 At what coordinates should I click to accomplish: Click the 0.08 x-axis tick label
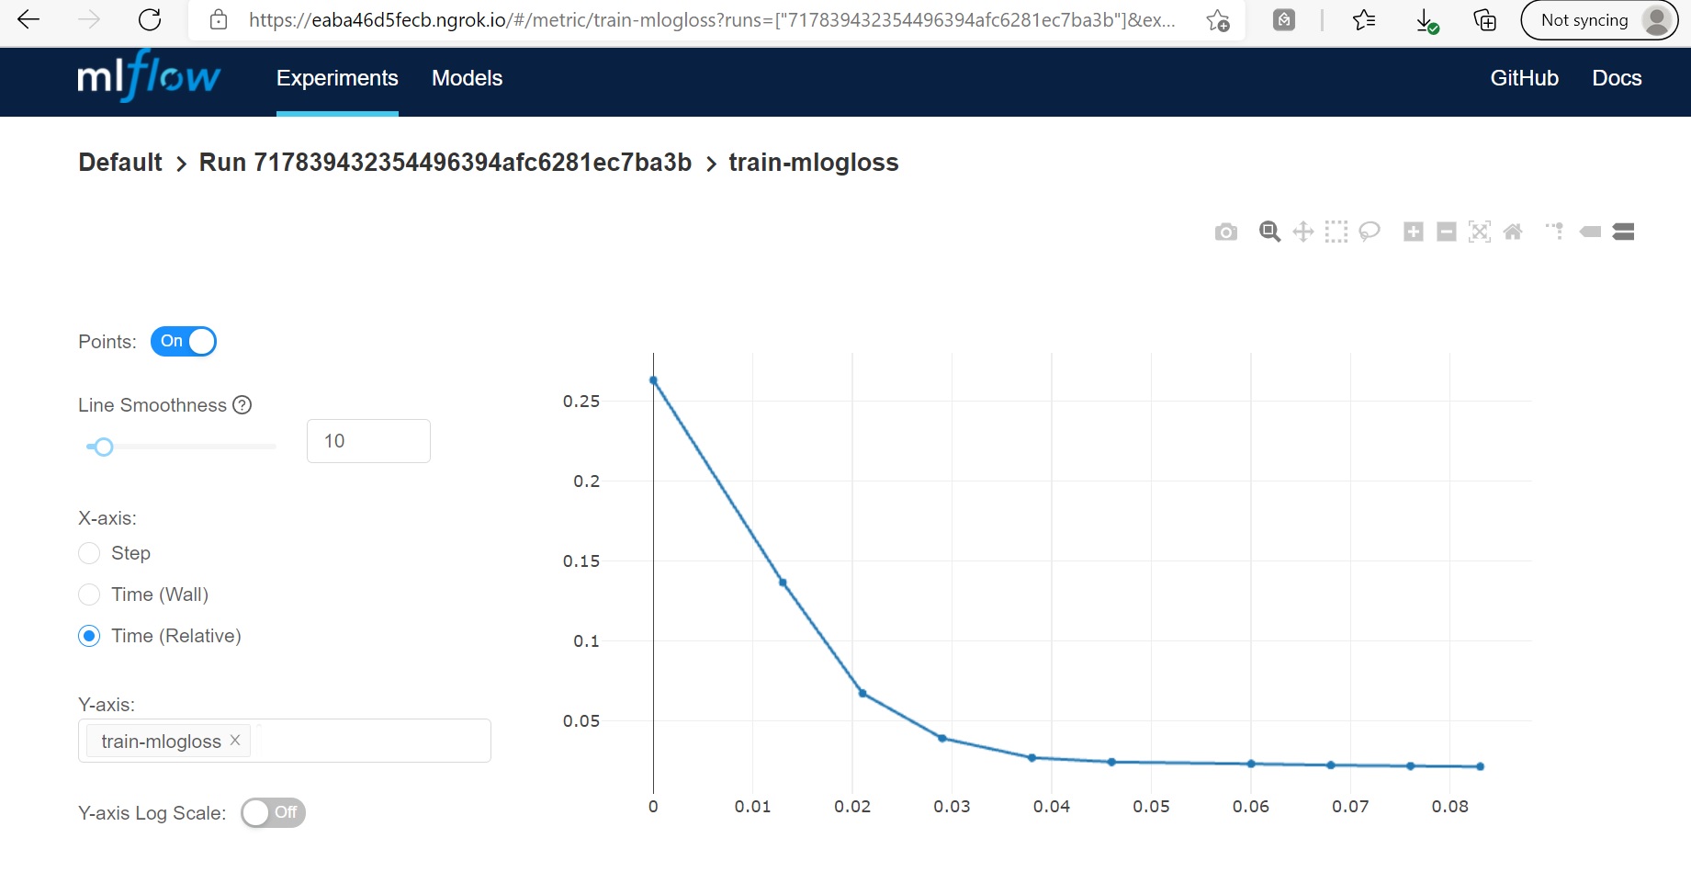coord(1449,807)
